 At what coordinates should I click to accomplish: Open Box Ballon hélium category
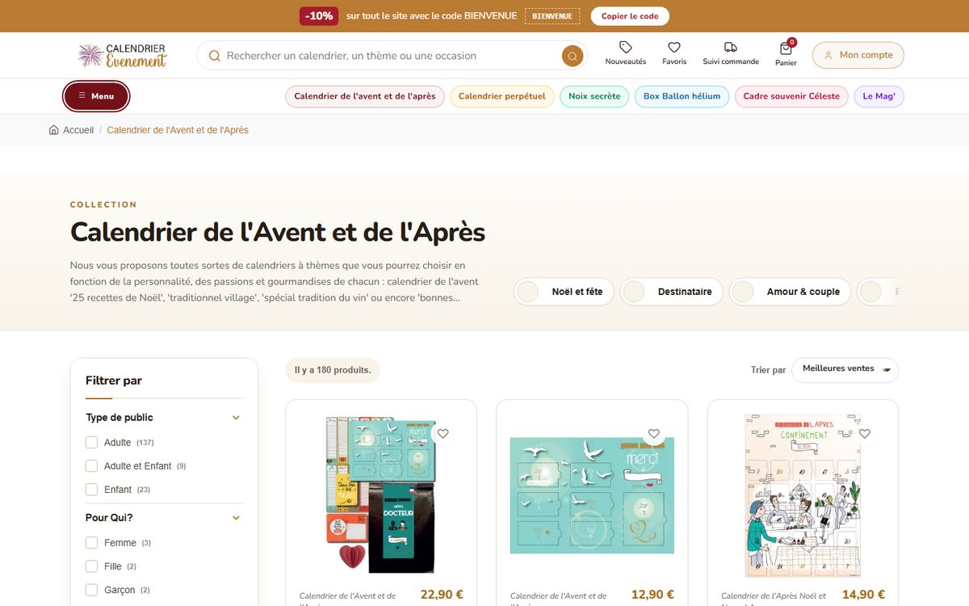coord(682,96)
